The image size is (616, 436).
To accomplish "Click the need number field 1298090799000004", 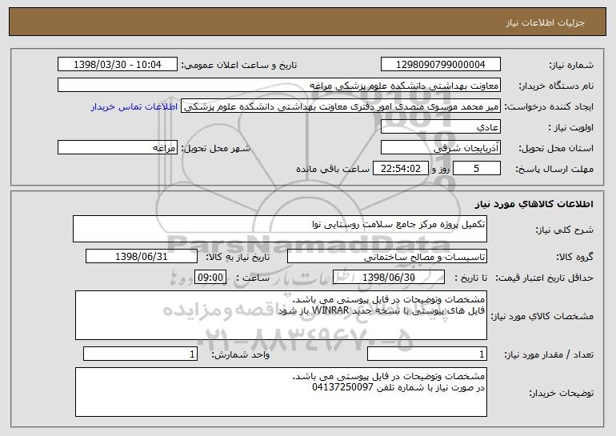I will 440,64.
